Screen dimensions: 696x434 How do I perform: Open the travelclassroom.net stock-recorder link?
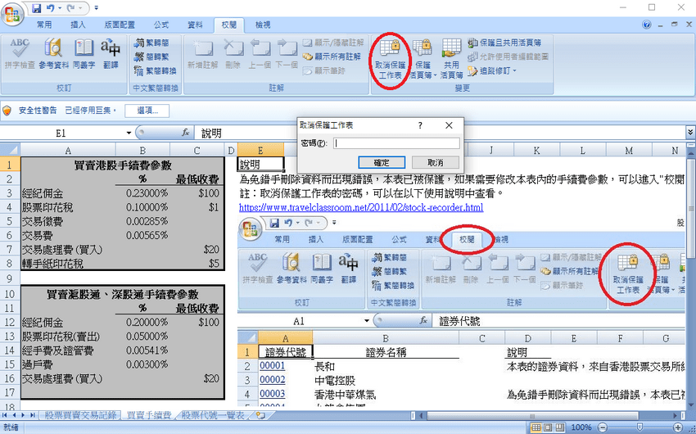point(361,207)
